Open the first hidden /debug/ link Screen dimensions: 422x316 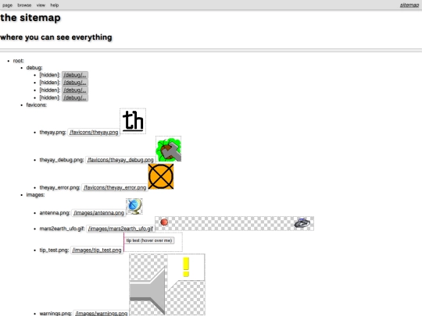tap(75, 75)
